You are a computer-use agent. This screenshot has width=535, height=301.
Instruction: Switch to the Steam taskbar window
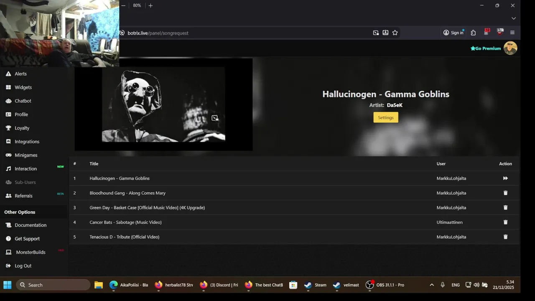316,285
